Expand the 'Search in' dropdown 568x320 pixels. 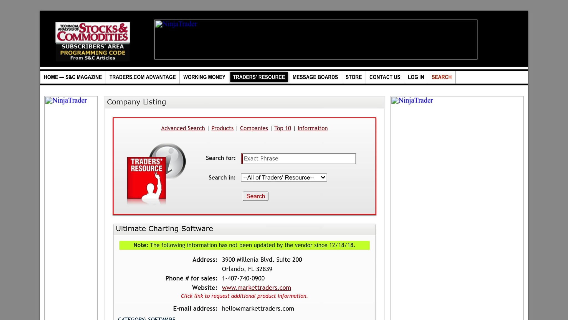(x=284, y=177)
